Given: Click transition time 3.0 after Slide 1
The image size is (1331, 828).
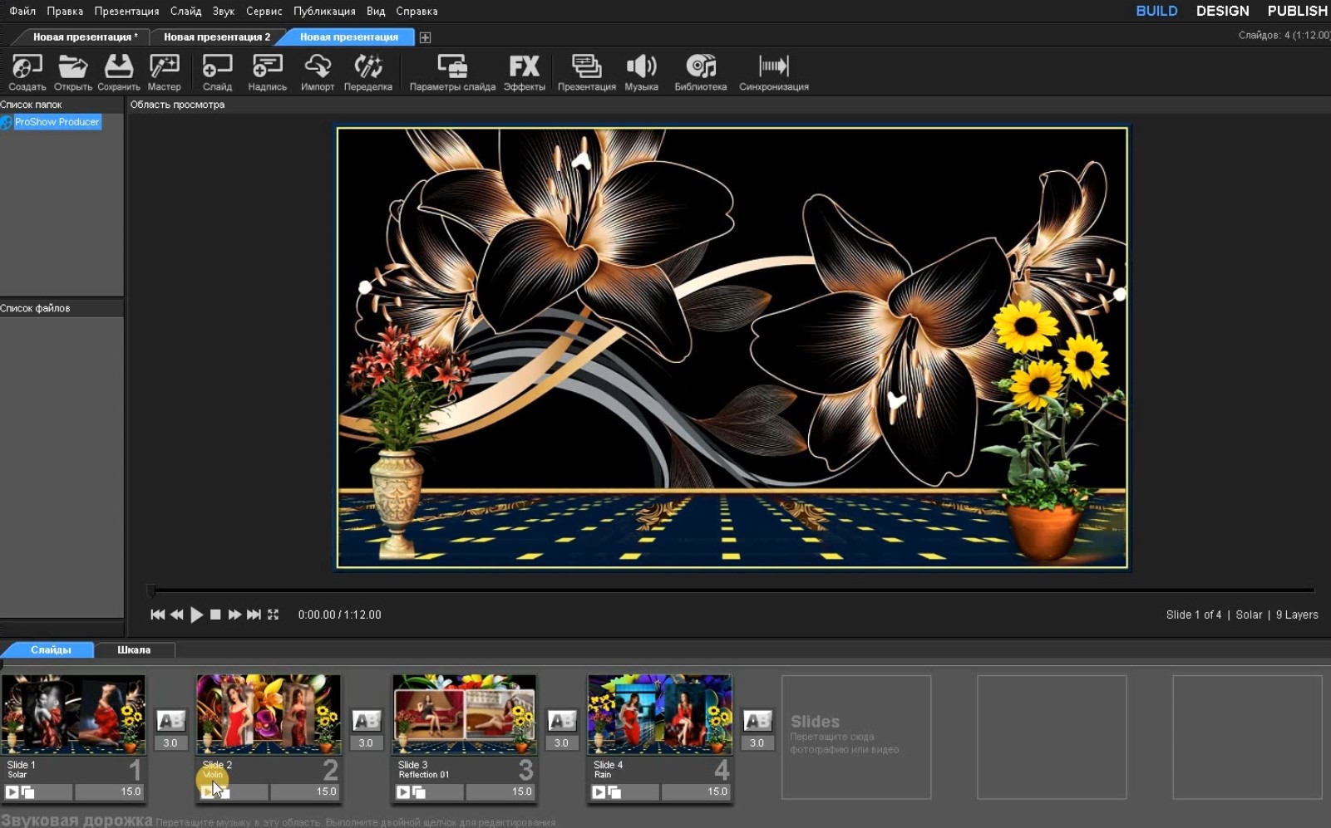Looking at the screenshot, I should 170,743.
